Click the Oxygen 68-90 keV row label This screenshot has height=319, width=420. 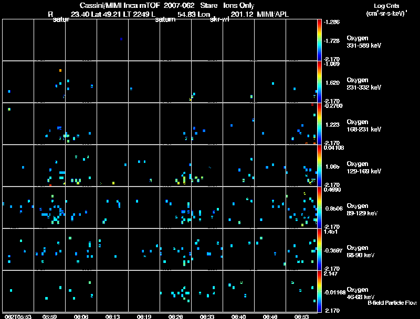pos(361,251)
